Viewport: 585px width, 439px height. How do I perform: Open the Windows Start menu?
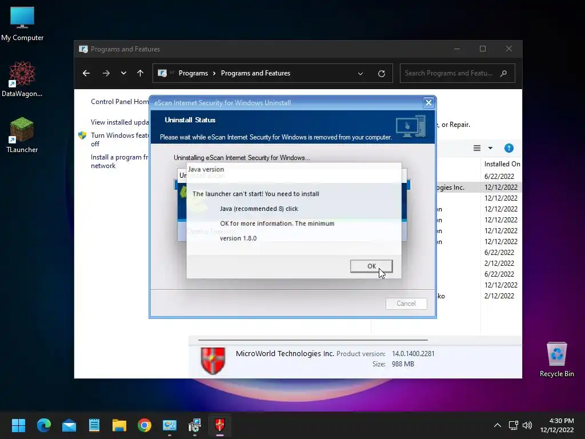(x=18, y=425)
